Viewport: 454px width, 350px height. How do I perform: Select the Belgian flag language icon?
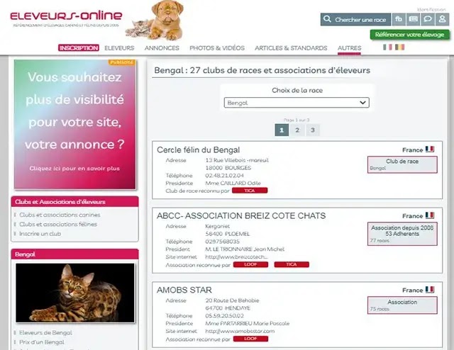(x=399, y=47)
